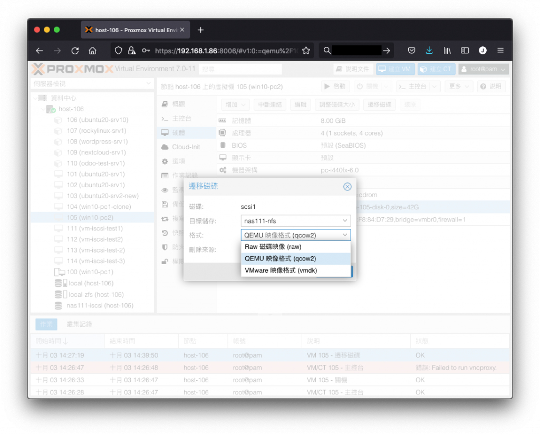540x435 pixels.
Task: Go to the browser home icon
Action: pyautogui.click(x=92, y=51)
